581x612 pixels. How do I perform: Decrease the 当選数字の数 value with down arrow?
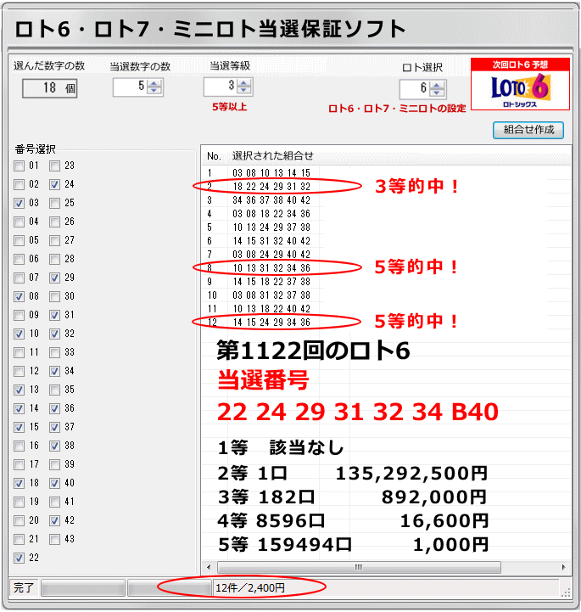pos(154,91)
